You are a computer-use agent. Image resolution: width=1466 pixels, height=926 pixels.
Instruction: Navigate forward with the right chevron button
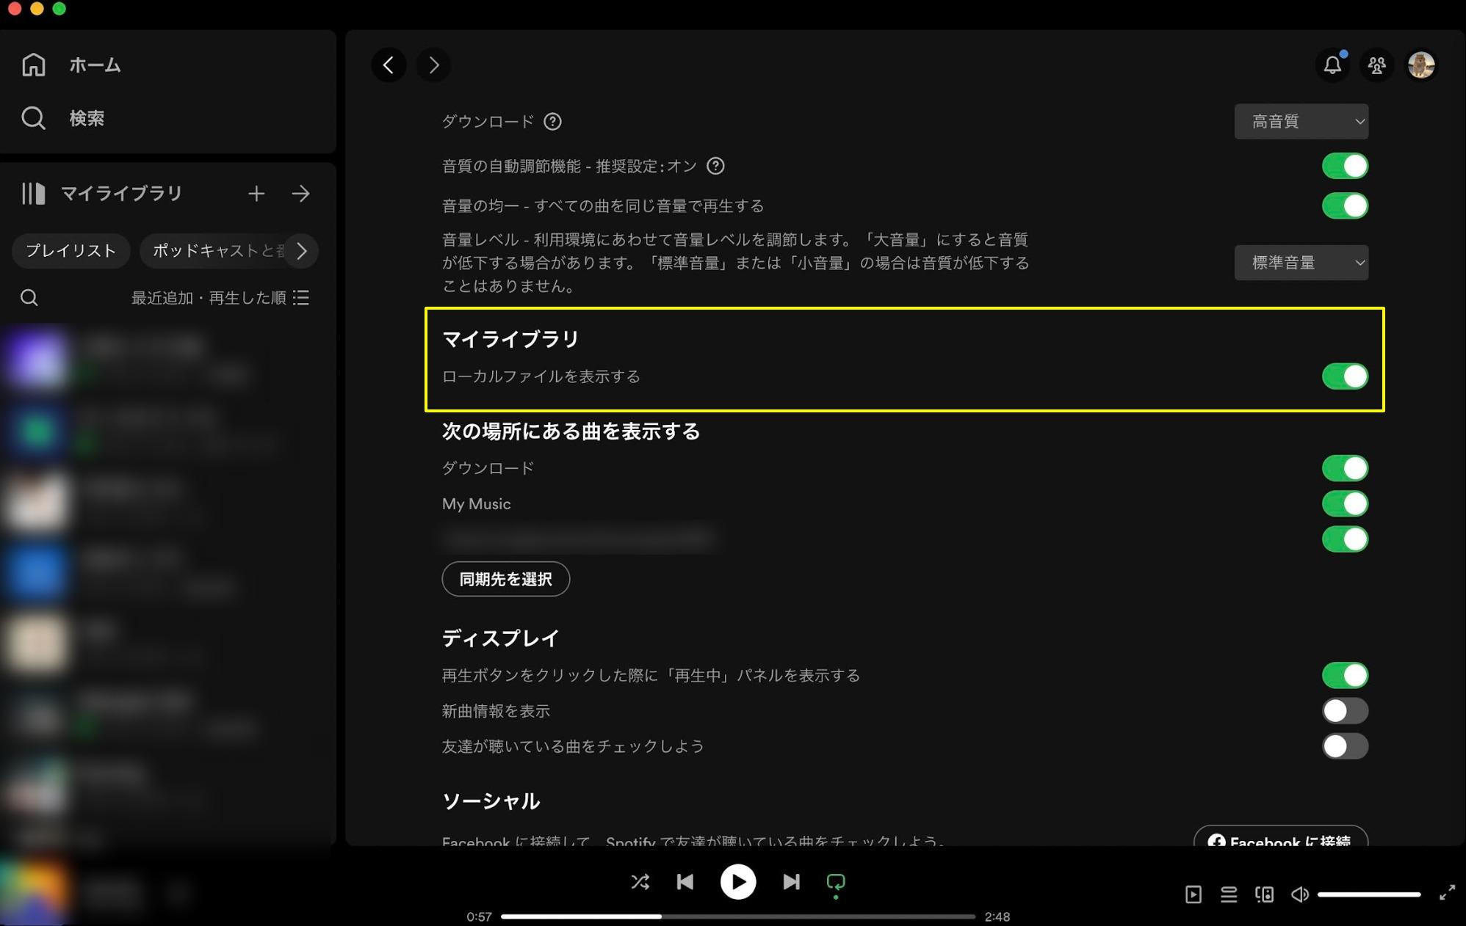(433, 65)
